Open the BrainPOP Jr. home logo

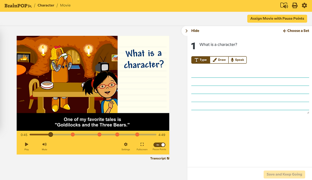[18, 5]
